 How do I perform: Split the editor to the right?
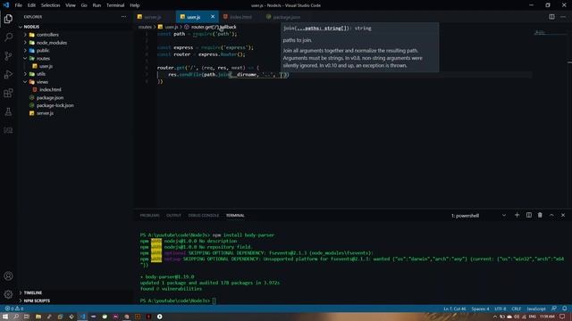pyautogui.click(x=551, y=17)
